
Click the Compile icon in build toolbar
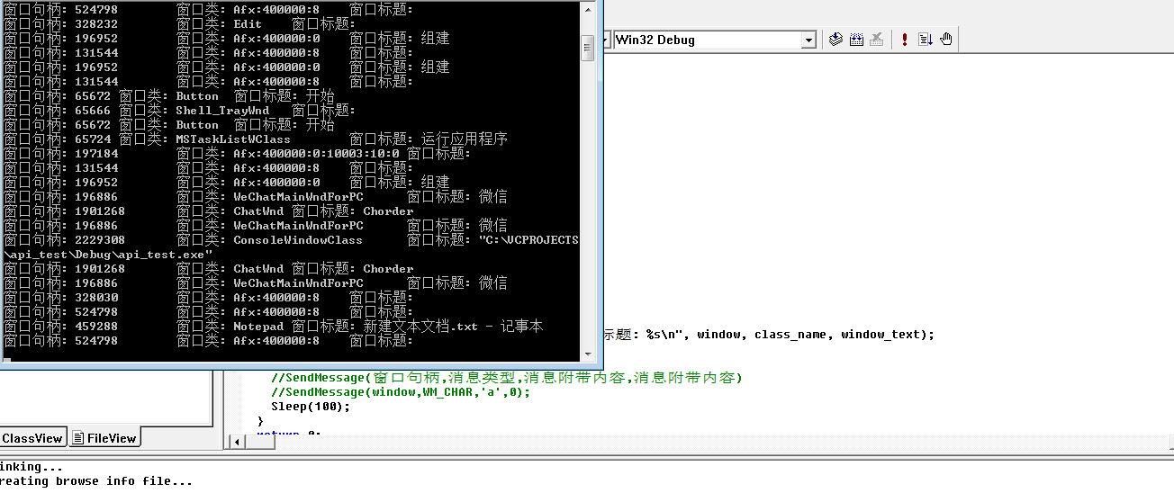coord(836,40)
